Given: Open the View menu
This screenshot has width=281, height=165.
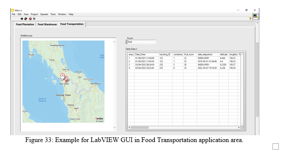Looking at the screenshot, I should click(26, 14).
